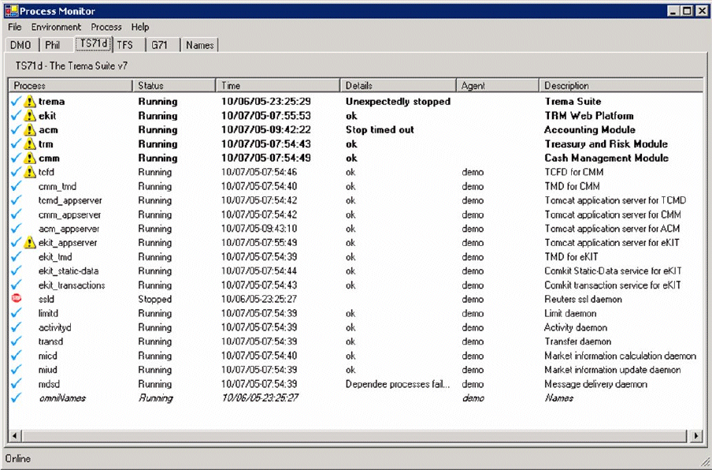712x470 pixels.
Task: Sort by the Process column header
Action: click(x=70, y=85)
